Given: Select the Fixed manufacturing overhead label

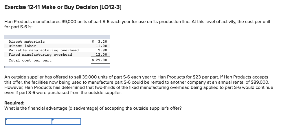Looking at the screenshot, I should click(x=40, y=55).
